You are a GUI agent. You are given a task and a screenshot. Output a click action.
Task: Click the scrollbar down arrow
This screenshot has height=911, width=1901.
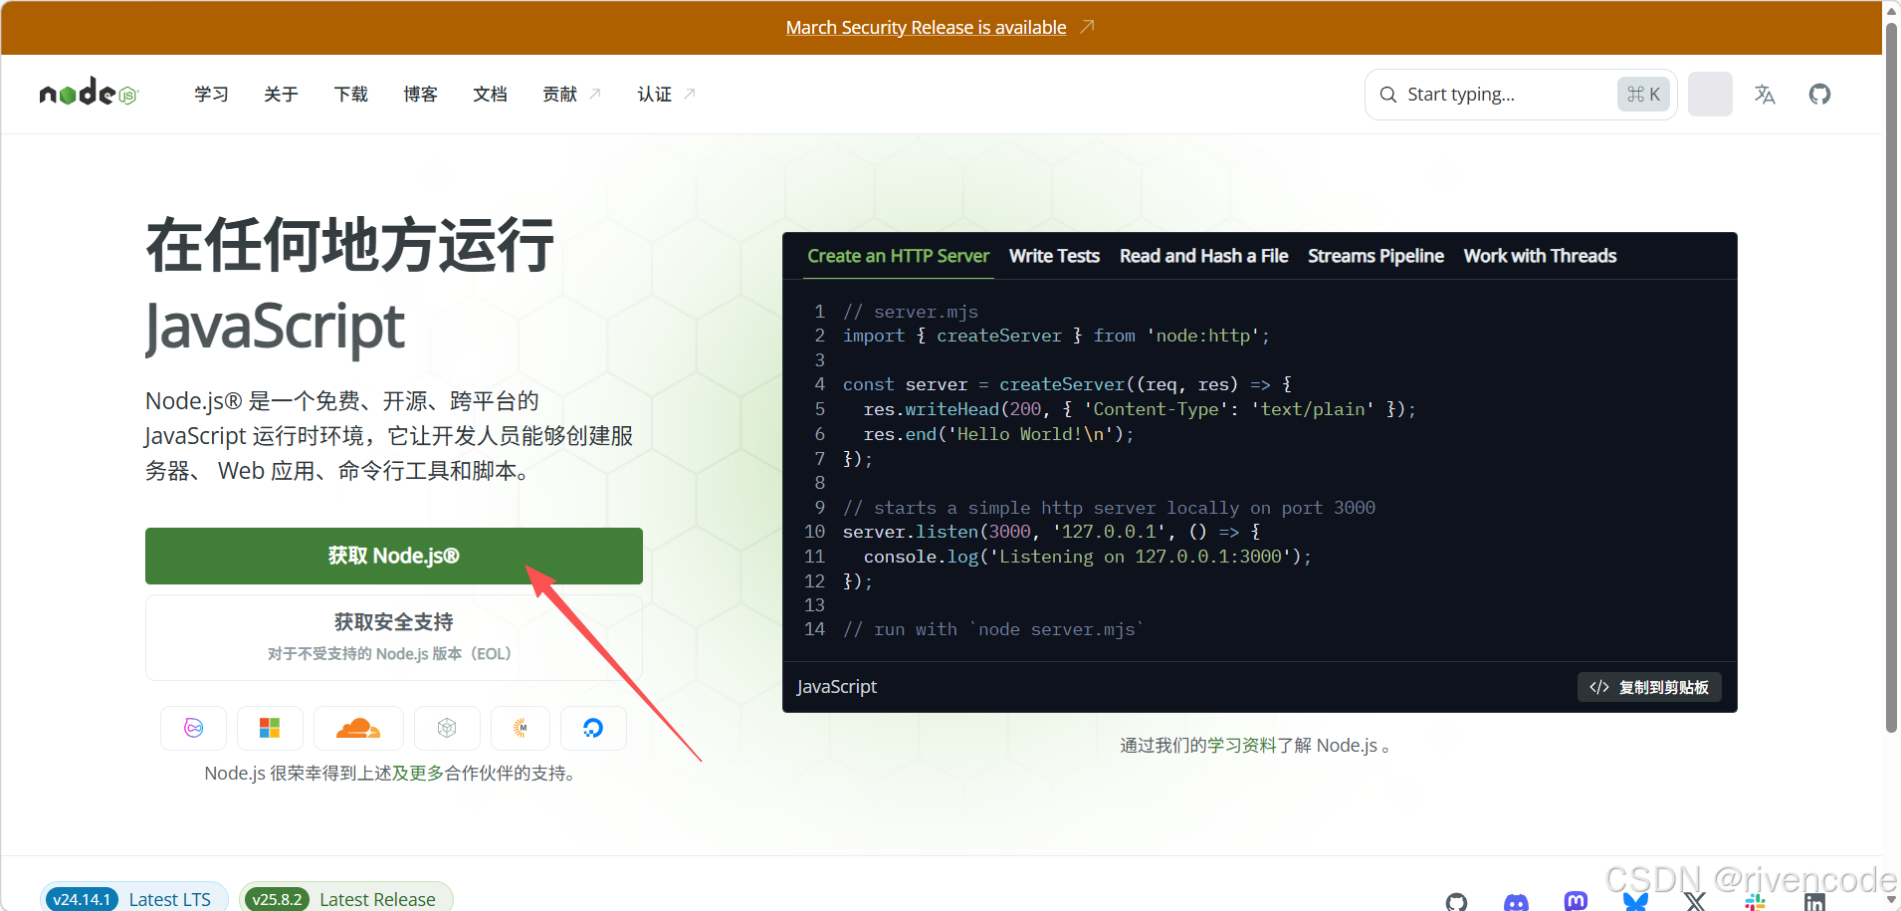pyautogui.click(x=1891, y=902)
